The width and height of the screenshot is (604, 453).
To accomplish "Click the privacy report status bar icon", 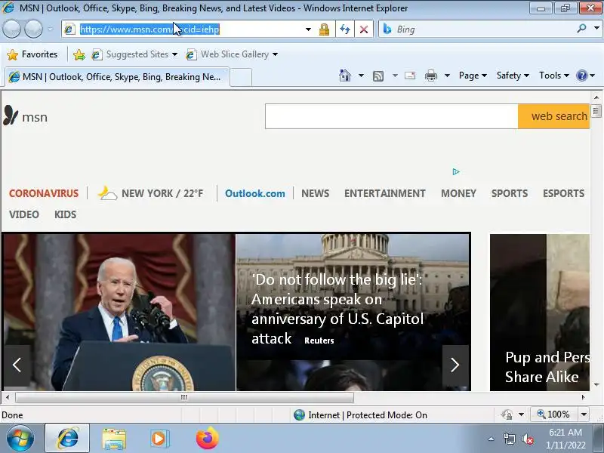I will tap(507, 414).
